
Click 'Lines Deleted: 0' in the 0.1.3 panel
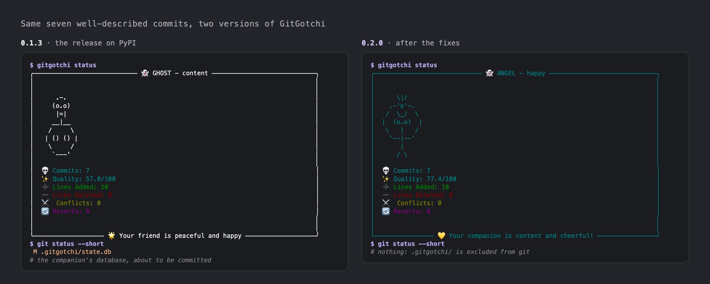(x=82, y=195)
